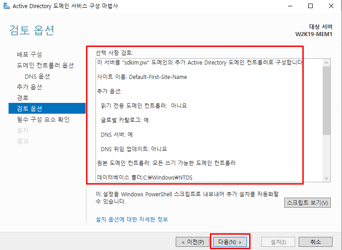
Task: Click scroll down arrow in review box
Action: pyautogui.click(x=326, y=178)
